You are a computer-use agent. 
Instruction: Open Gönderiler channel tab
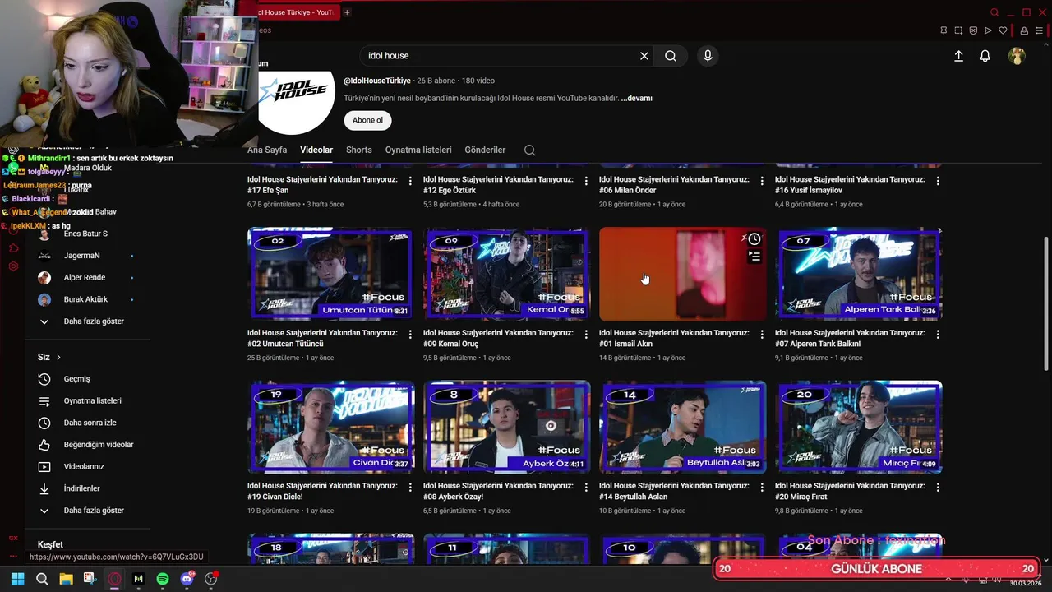point(485,150)
